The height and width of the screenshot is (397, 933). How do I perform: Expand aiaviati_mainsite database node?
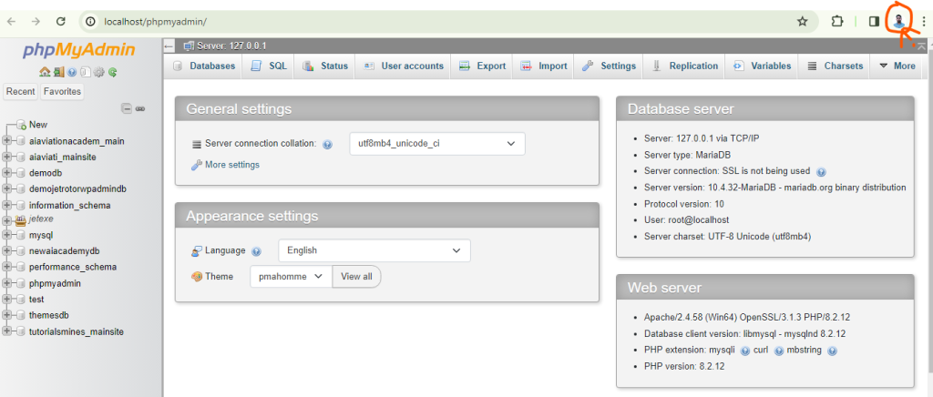[x=7, y=158]
